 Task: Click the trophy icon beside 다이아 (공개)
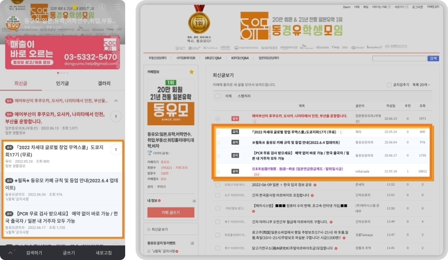coord(150,153)
